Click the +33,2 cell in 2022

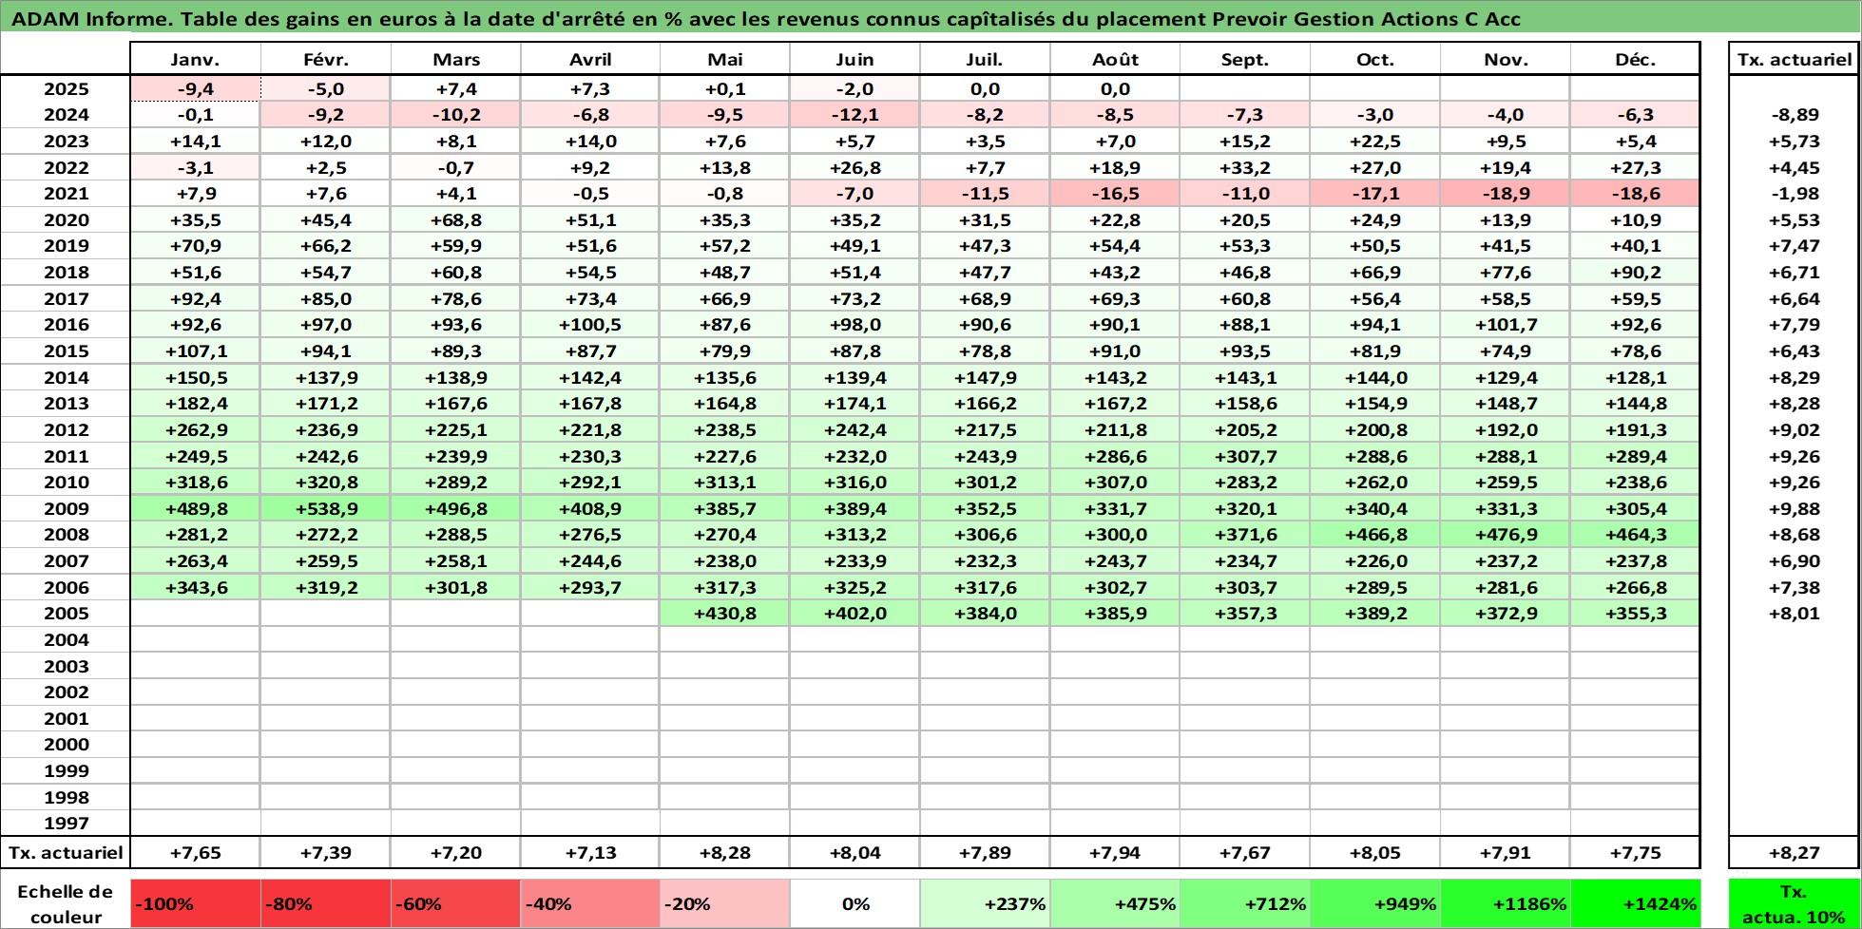[1245, 168]
